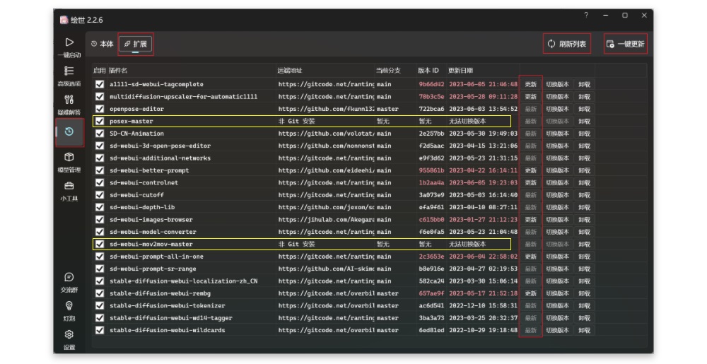Image resolution: width=707 pixels, height=364 pixels.
Task: Toggle sd-webui-images-browser enable checkbox
Action: [100, 219]
